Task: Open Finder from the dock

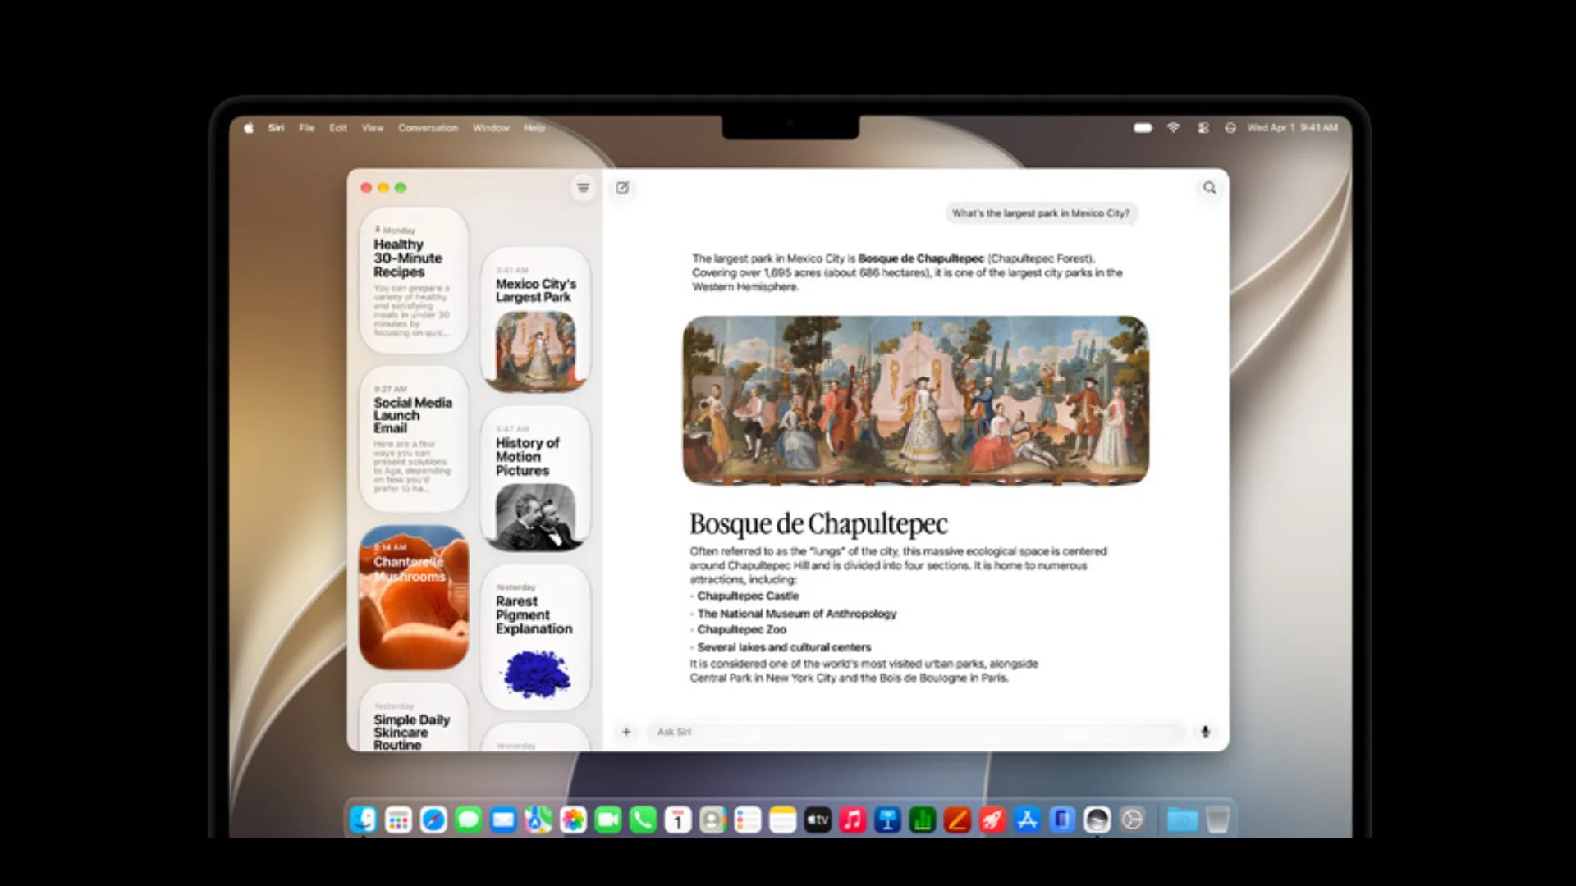Action: click(x=363, y=820)
